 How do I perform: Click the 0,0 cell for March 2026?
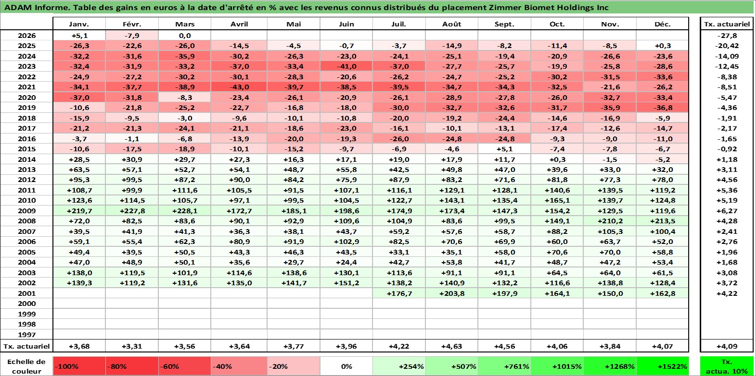click(185, 36)
